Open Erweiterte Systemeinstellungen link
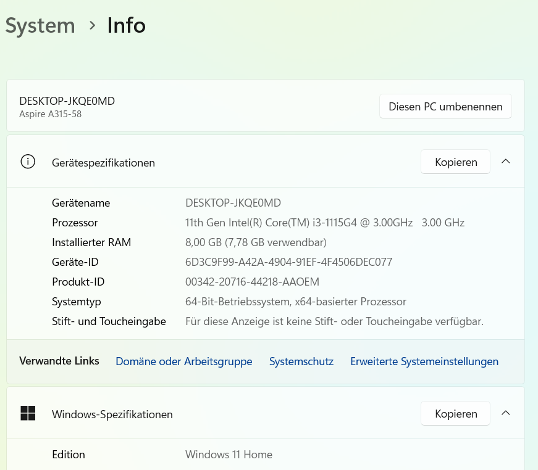This screenshot has height=470, width=538. pos(424,361)
